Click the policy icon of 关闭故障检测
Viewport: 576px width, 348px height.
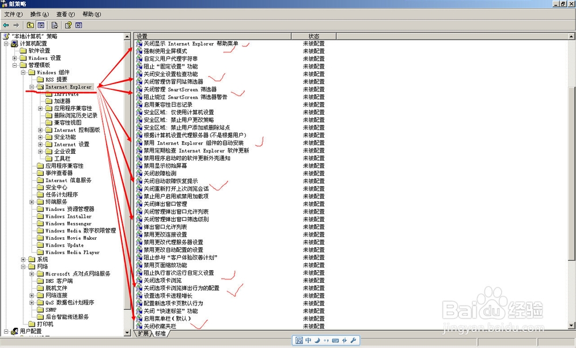tap(139, 173)
